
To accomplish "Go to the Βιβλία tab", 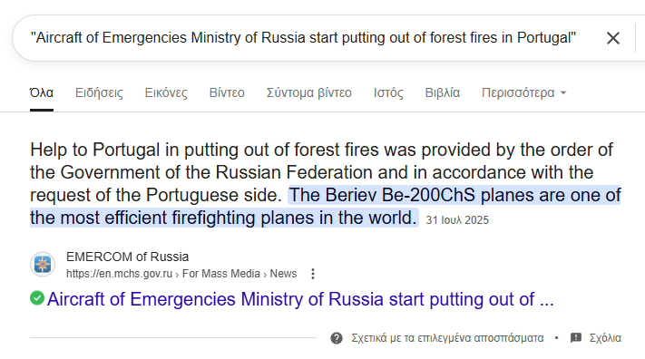I will (443, 92).
